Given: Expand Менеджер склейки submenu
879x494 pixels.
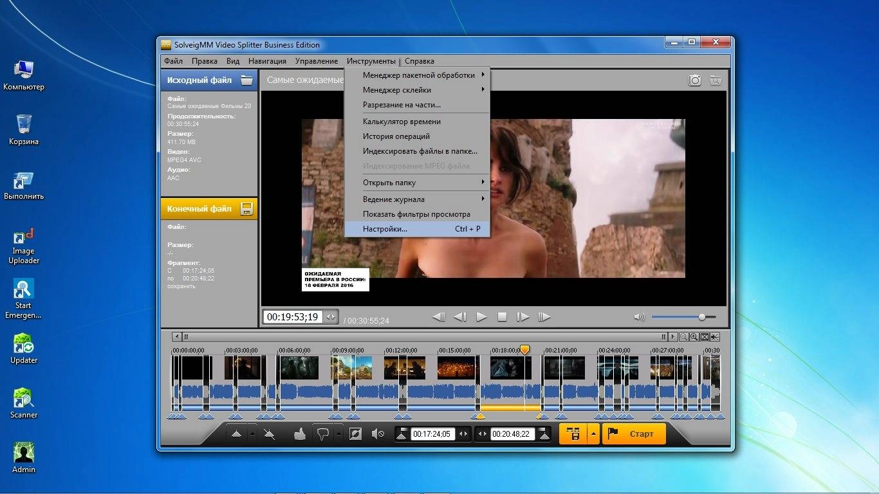Looking at the screenshot, I should (417, 90).
